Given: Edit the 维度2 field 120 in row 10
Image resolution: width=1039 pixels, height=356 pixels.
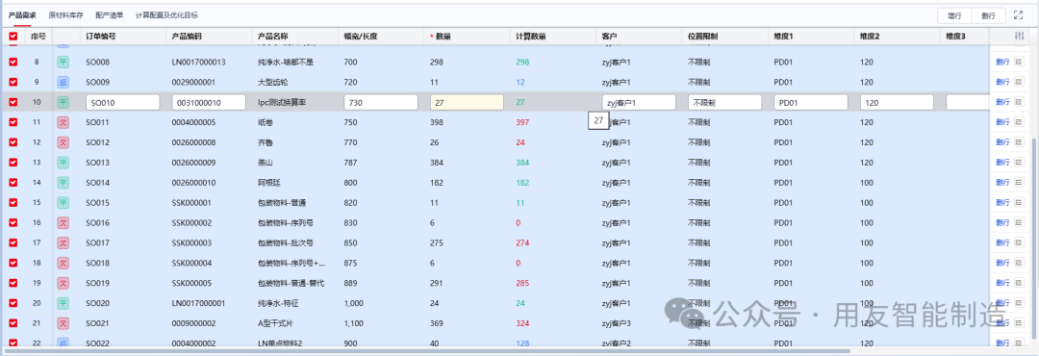Looking at the screenshot, I should coord(898,102).
